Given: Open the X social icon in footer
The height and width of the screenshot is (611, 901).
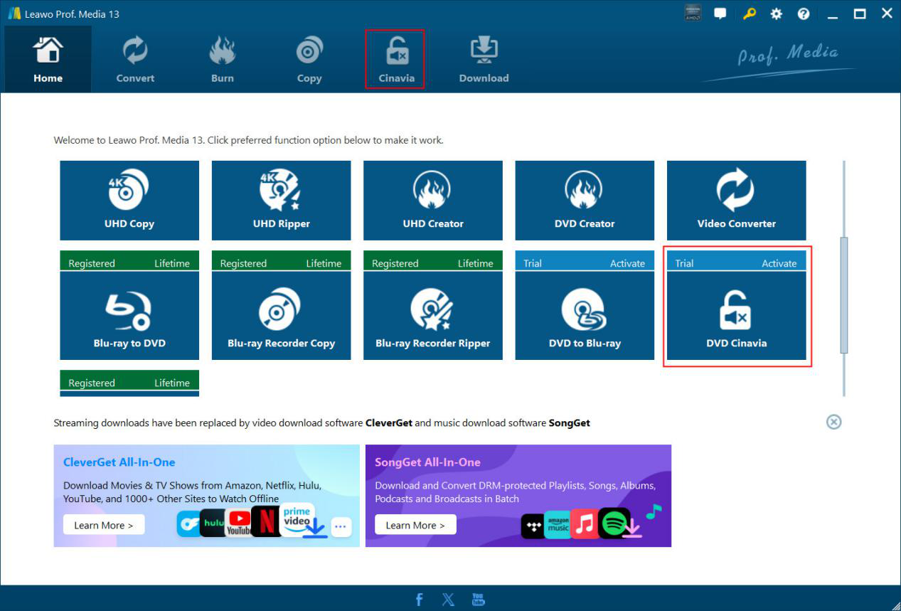Looking at the screenshot, I should point(448,599).
